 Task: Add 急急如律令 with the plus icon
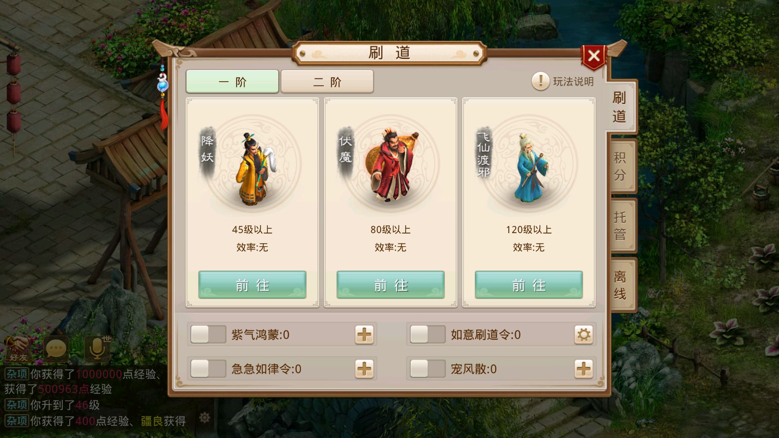(x=364, y=369)
